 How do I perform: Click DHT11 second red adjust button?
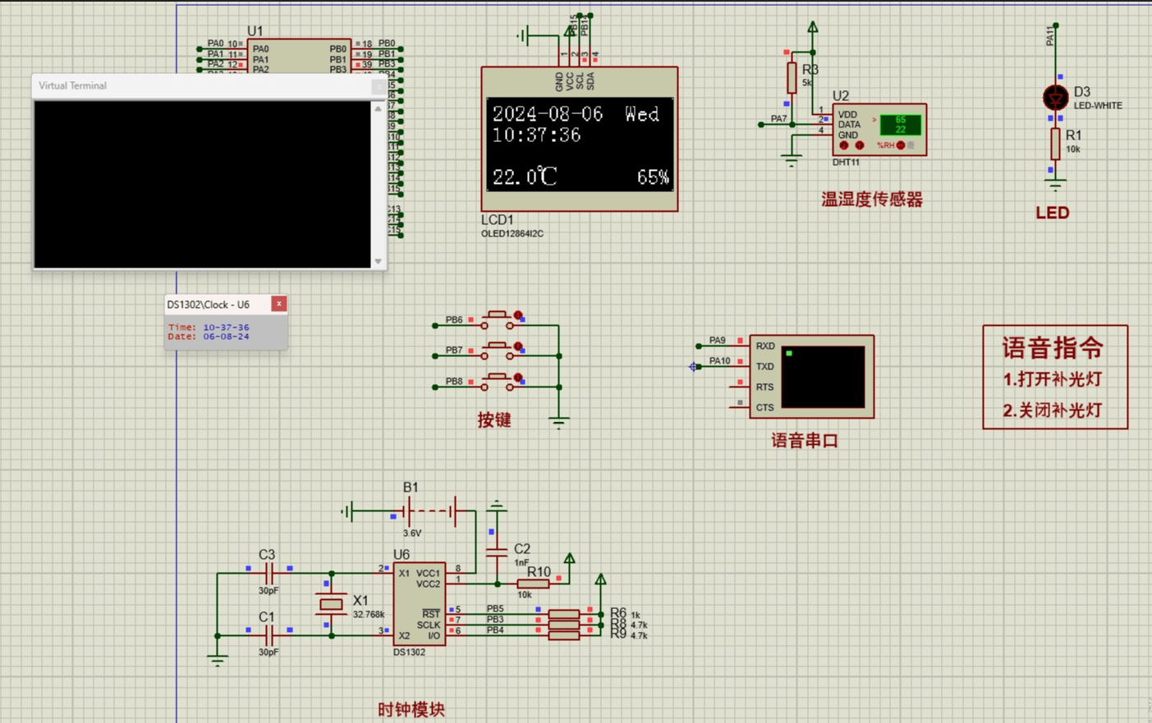(860, 145)
